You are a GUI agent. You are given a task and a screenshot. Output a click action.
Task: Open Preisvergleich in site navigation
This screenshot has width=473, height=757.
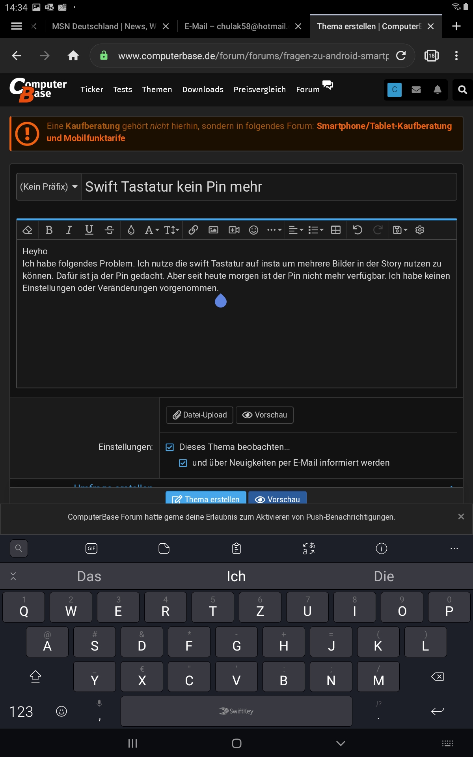260,89
